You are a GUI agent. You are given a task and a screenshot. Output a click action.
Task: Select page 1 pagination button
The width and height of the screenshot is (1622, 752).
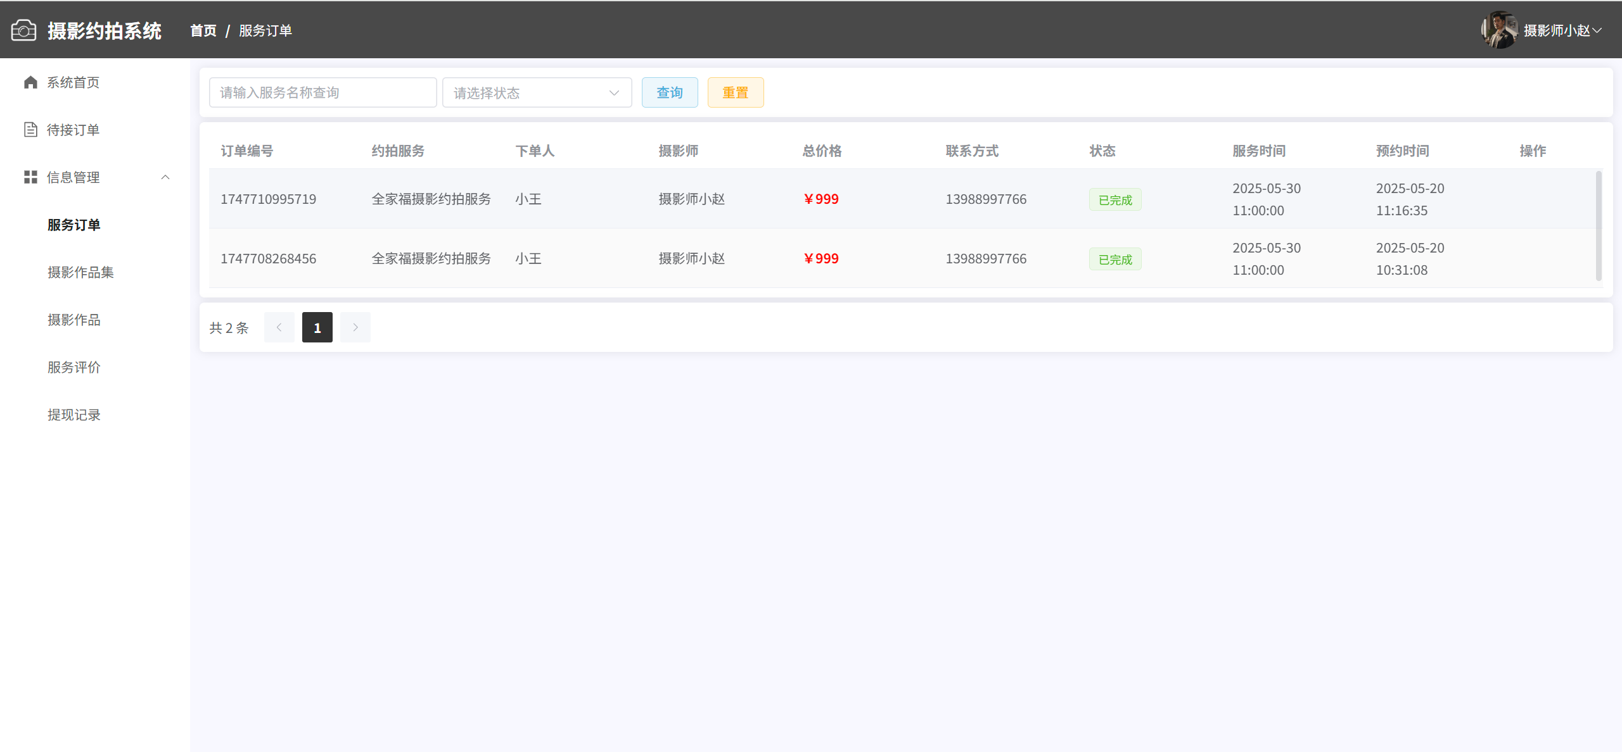pyautogui.click(x=317, y=327)
